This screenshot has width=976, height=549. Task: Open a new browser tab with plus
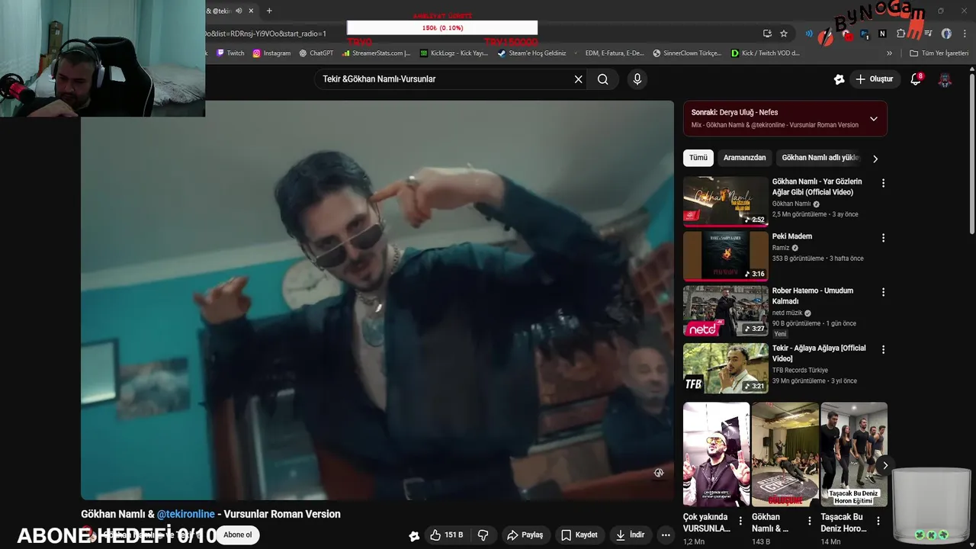[x=269, y=11]
